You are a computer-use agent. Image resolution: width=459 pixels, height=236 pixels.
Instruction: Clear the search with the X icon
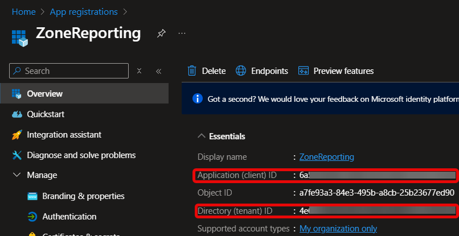pyautogui.click(x=140, y=71)
